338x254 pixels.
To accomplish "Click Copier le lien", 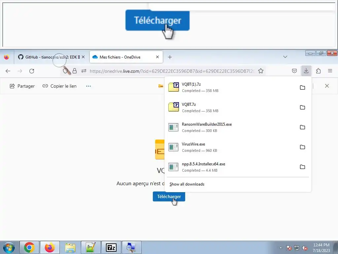I will [x=59, y=86].
